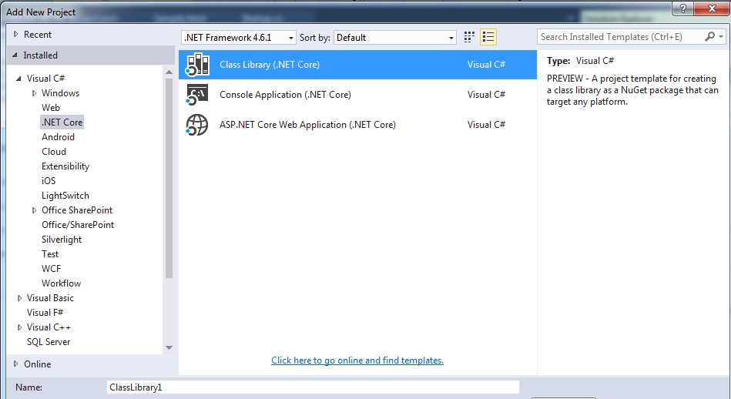Close the Add New Project dialog

(x=712, y=8)
